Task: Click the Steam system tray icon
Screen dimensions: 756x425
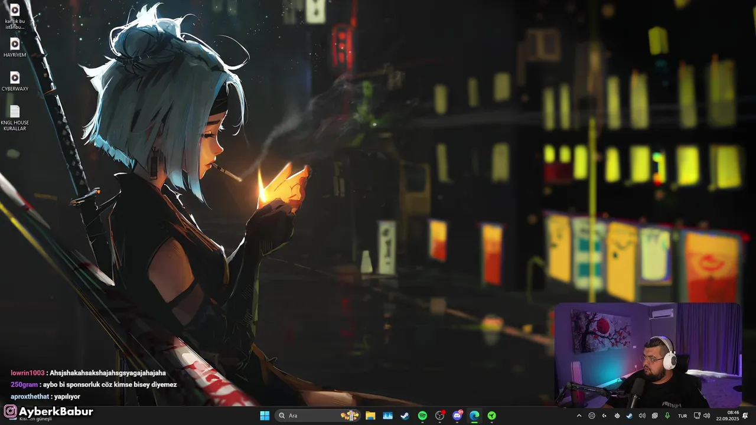Action: (630, 416)
